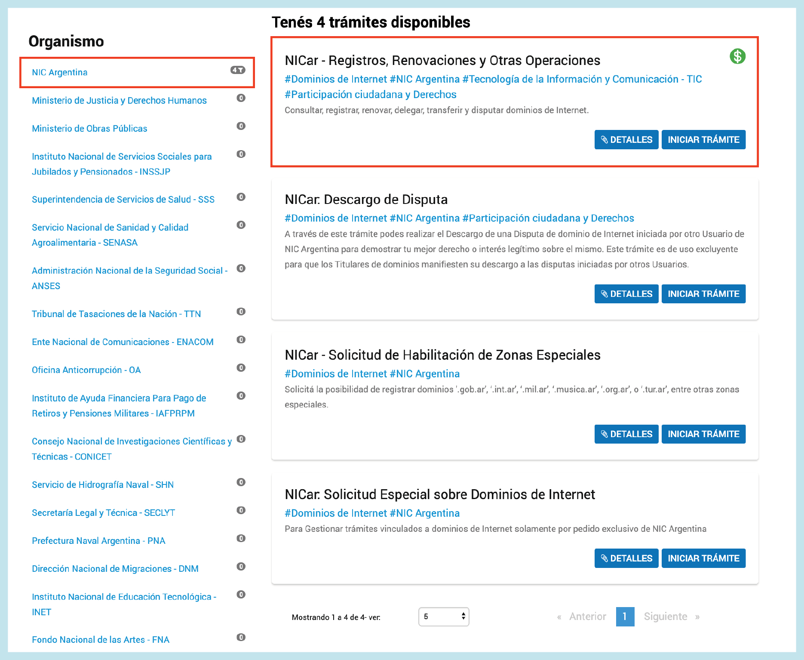Click the count badge next to Ministerio de Obras Públicas
Viewport: 804px width, 660px height.
[x=241, y=126]
